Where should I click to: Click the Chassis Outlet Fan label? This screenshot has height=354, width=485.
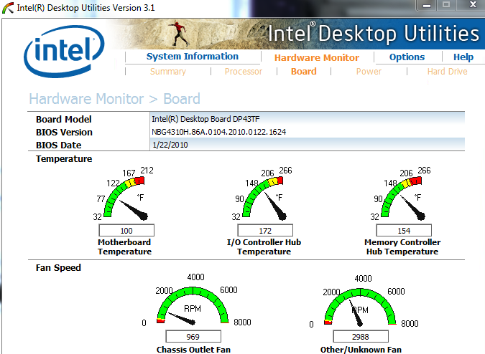pyautogui.click(x=193, y=350)
